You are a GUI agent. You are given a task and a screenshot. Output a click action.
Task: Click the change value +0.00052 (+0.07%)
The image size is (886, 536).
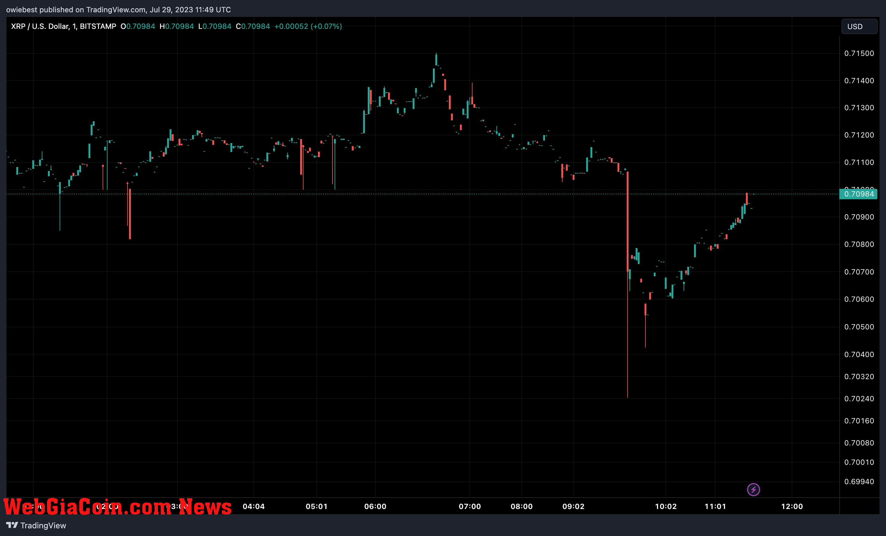(x=308, y=26)
